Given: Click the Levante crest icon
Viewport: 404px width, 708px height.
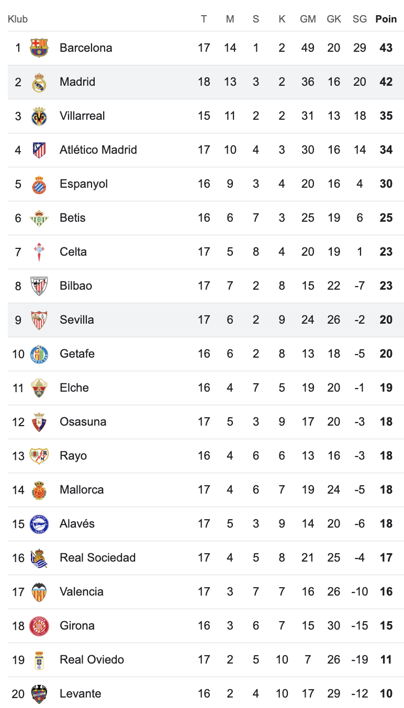Looking at the screenshot, I should pyautogui.click(x=39, y=694).
